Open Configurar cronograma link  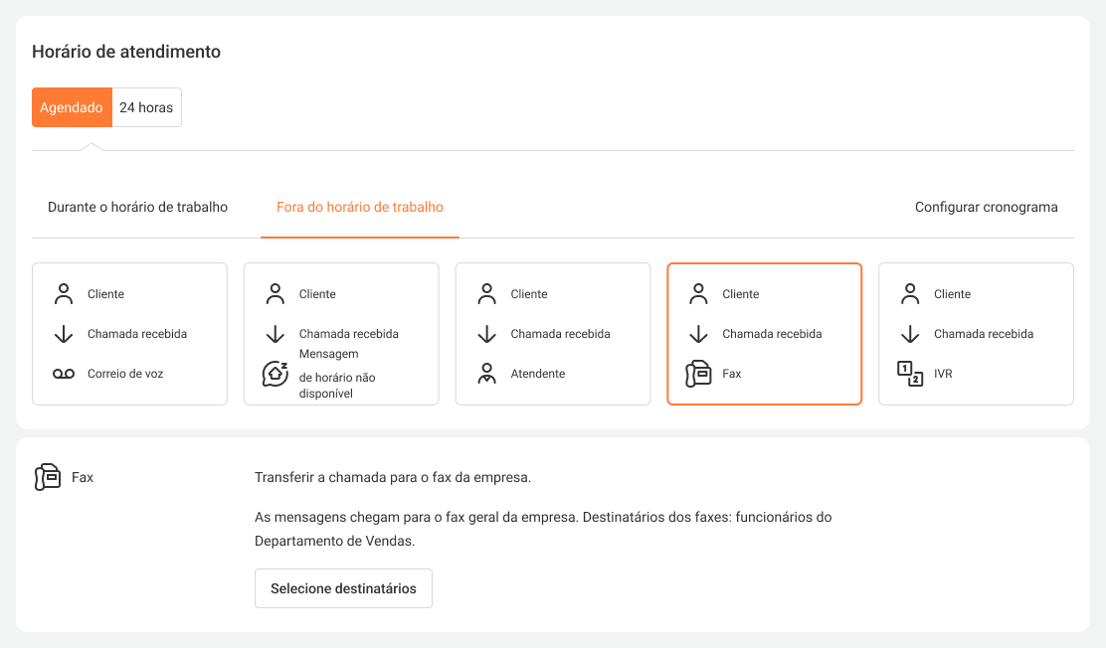click(x=986, y=208)
